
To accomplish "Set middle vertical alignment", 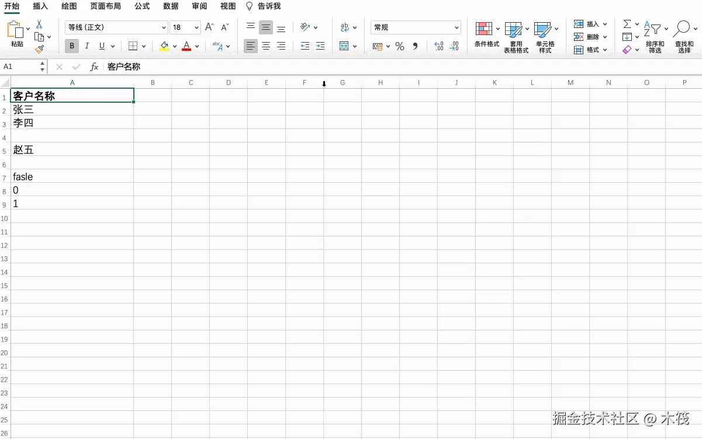I will click(x=266, y=27).
